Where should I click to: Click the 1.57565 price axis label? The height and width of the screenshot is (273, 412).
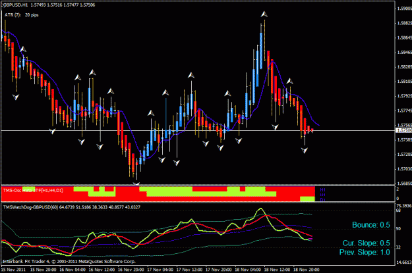click(404, 126)
